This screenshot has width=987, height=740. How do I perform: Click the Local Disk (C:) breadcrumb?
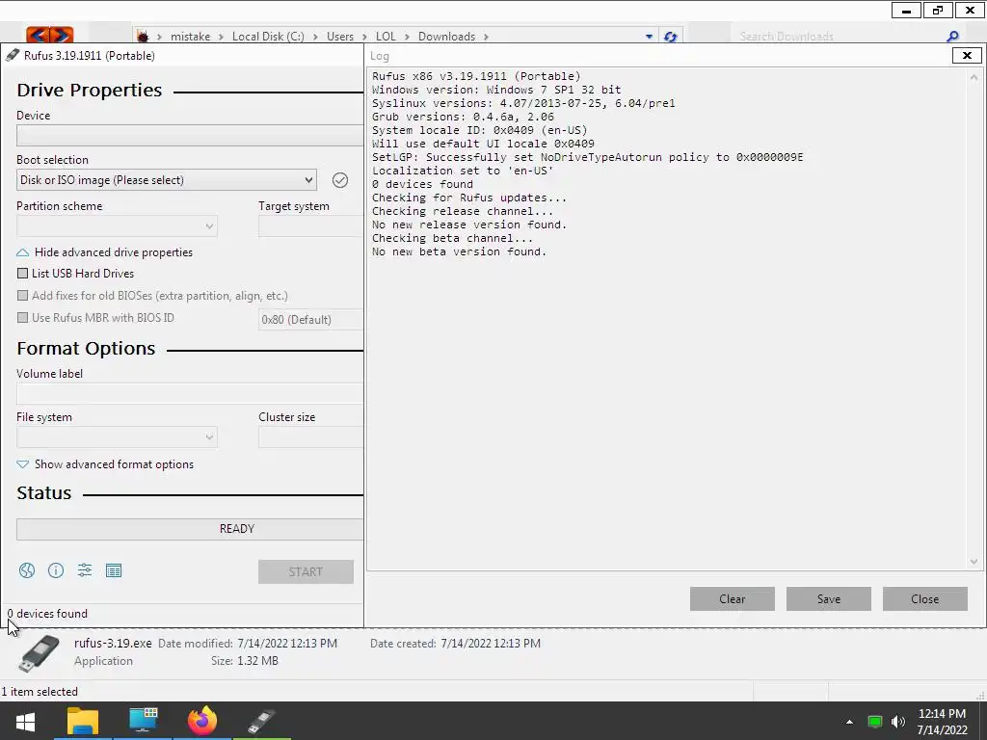pos(268,37)
